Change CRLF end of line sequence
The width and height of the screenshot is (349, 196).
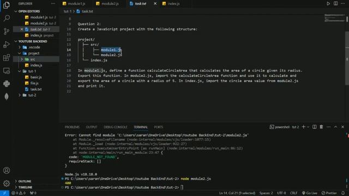(293, 193)
